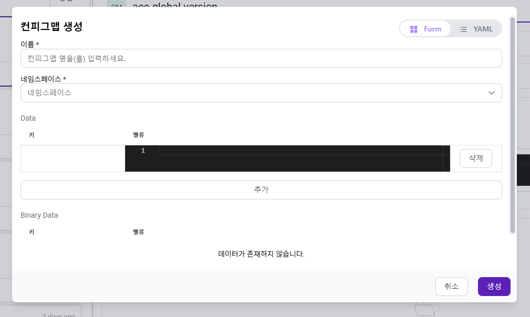Click the 키 header under Data
This screenshot has width=530, height=317.
tap(32, 135)
